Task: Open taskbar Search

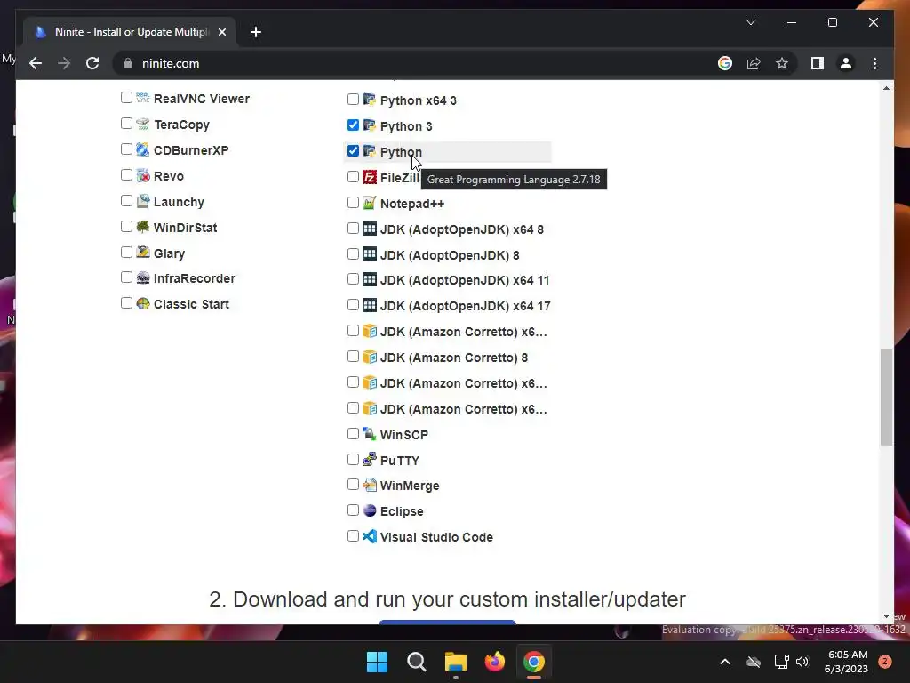Action: pyautogui.click(x=416, y=662)
